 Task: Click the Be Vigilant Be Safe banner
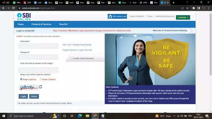tap(150, 59)
